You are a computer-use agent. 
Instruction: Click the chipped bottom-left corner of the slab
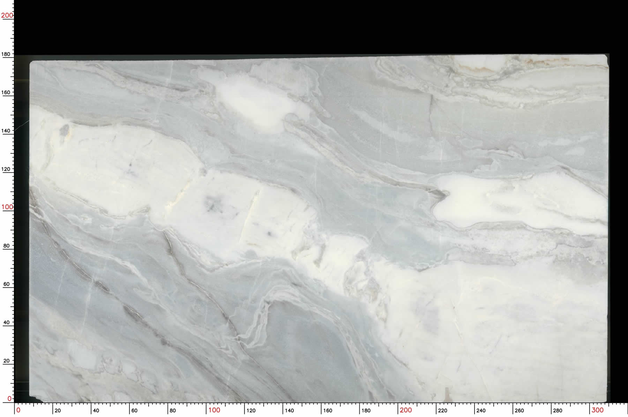(x=35, y=399)
